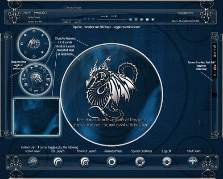Click bottom bar upper-right corner toggle dot
The height and width of the screenshot is (179, 223).
216,157
